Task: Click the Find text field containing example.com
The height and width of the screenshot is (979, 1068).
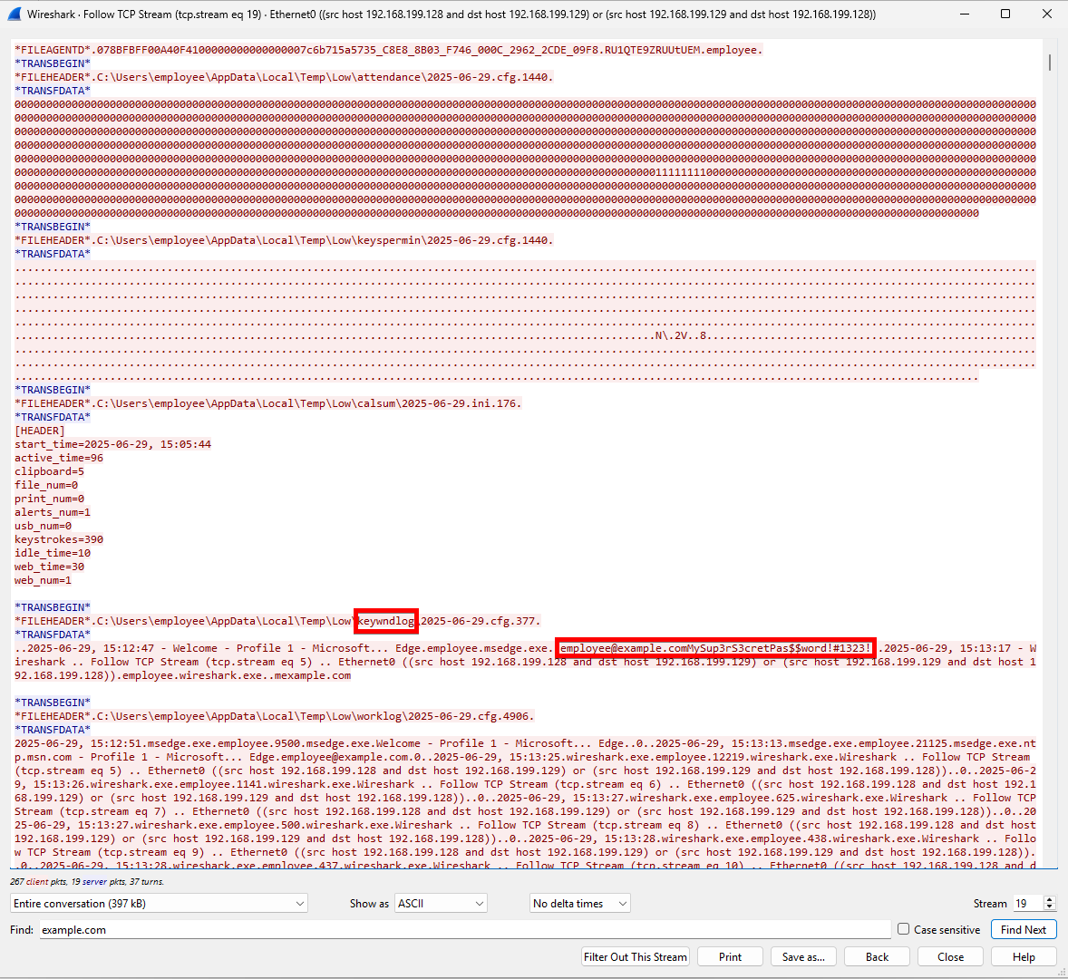Action: tap(464, 930)
